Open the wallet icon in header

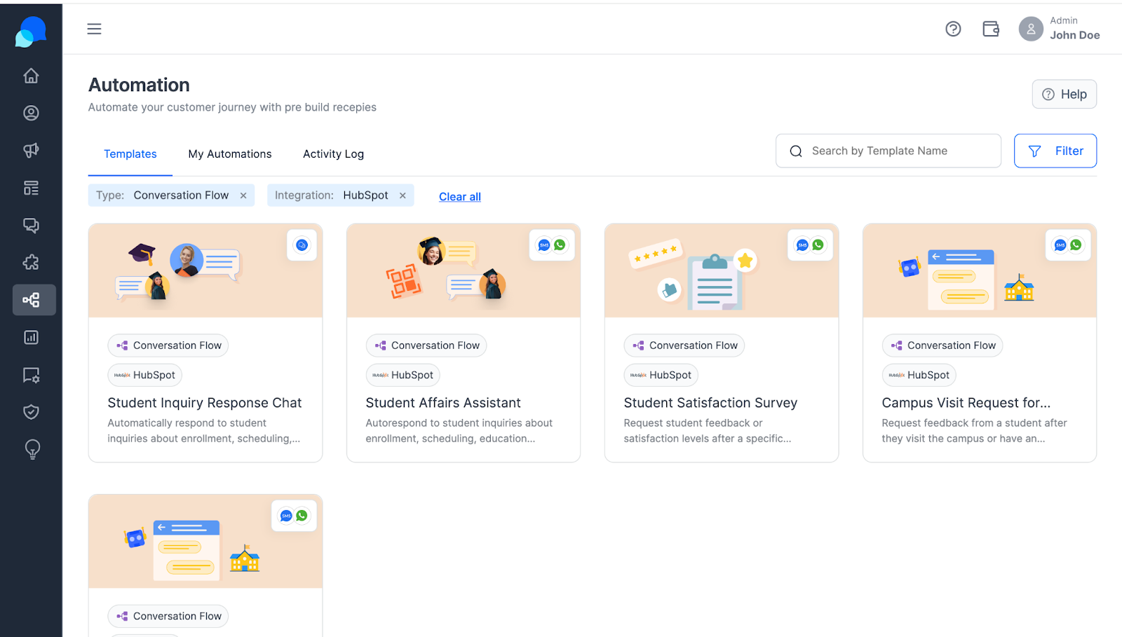pyautogui.click(x=991, y=29)
